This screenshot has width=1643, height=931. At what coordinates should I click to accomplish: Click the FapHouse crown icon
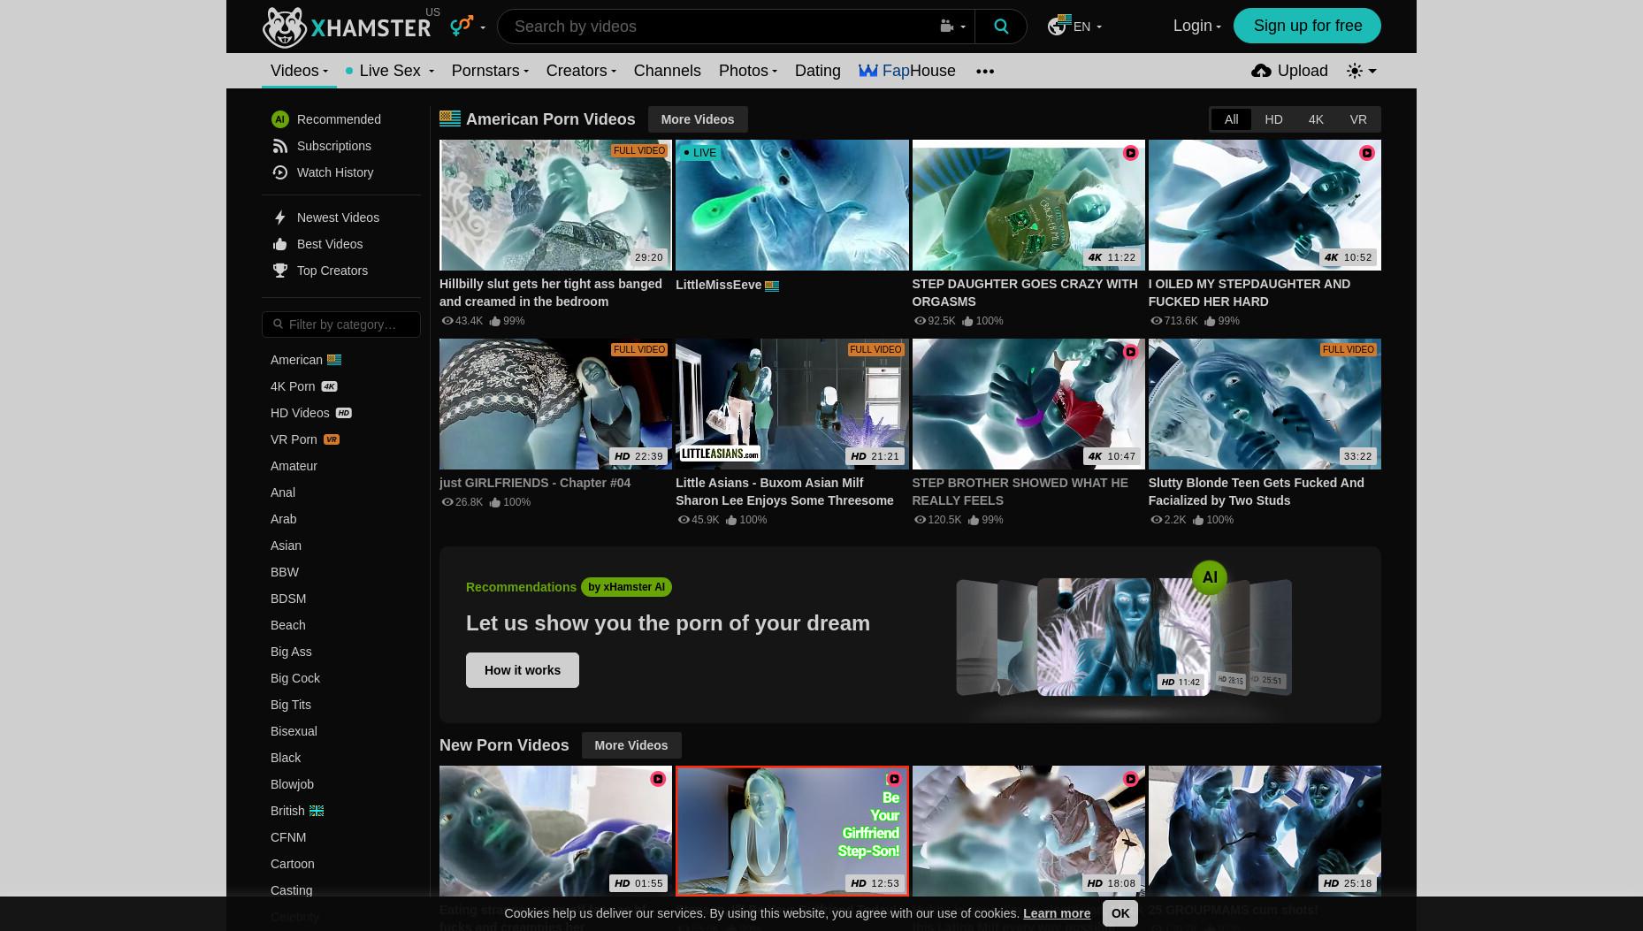click(868, 71)
